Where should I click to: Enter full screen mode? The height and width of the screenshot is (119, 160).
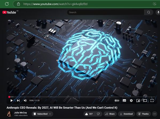point(152,100)
